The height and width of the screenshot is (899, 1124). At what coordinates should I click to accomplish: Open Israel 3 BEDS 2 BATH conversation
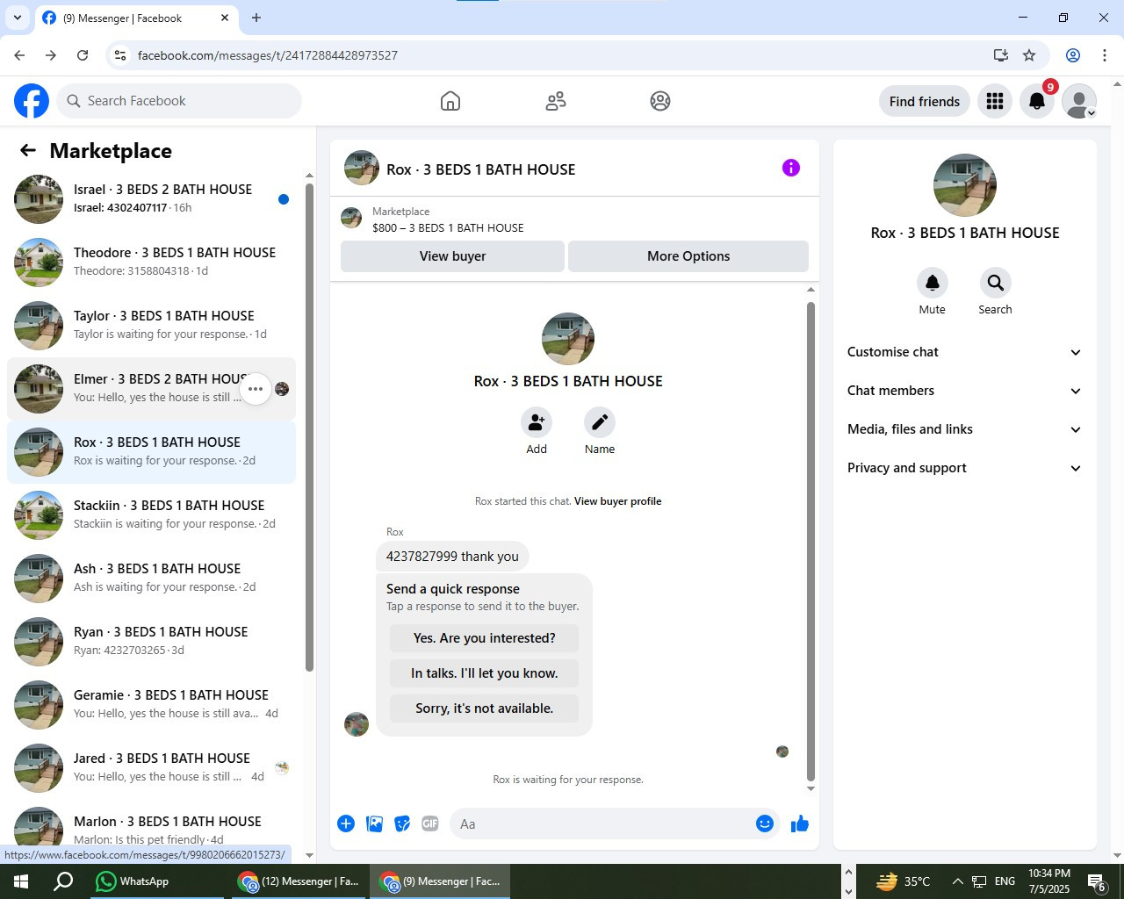pyautogui.click(x=151, y=199)
